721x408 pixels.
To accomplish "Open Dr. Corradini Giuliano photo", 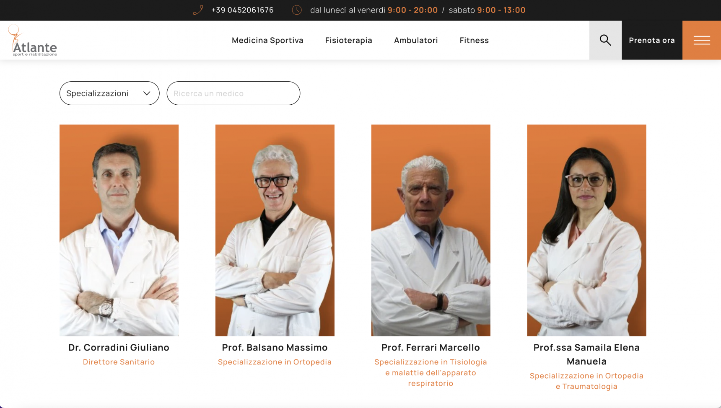I will point(119,230).
